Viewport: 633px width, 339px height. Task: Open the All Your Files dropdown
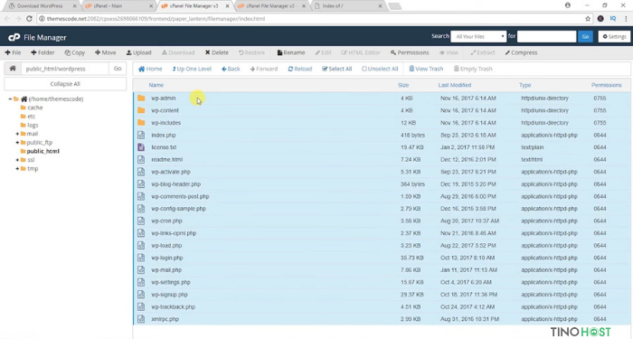click(478, 36)
